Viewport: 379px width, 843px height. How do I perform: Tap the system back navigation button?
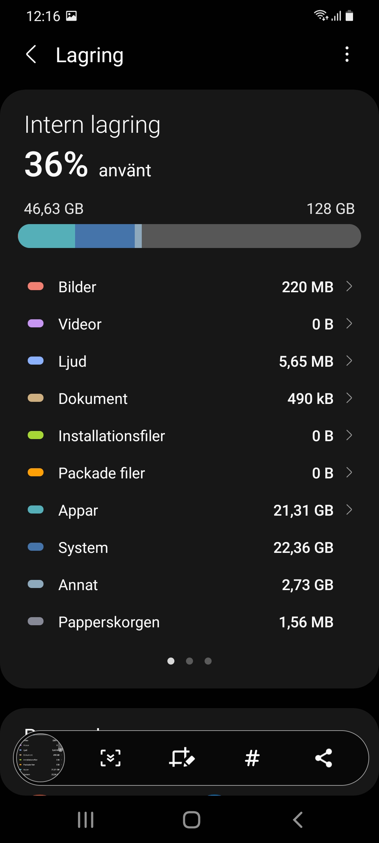(x=298, y=820)
